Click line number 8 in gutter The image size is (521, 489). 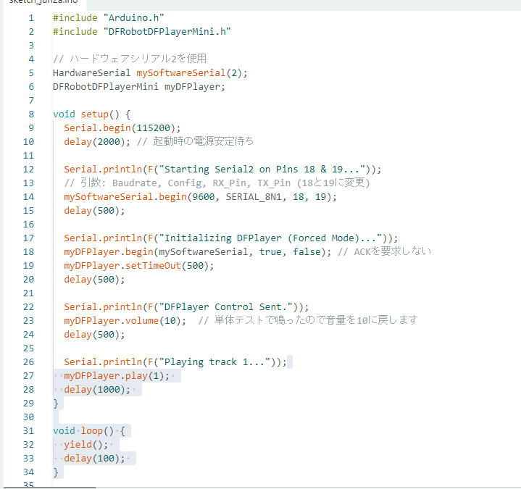tap(31, 114)
